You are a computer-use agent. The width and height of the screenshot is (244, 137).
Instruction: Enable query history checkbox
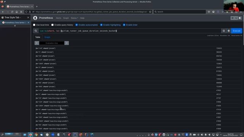(53, 25)
